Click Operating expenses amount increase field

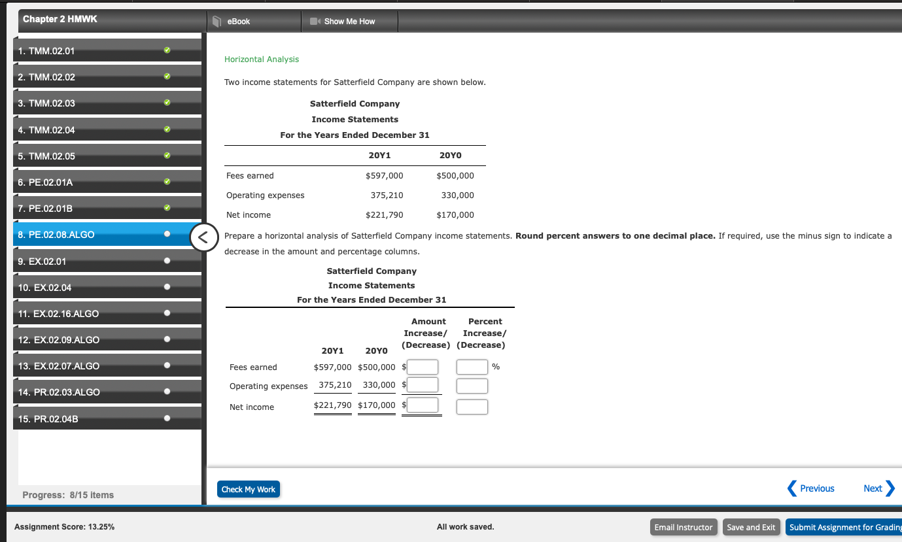tap(423, 386)
